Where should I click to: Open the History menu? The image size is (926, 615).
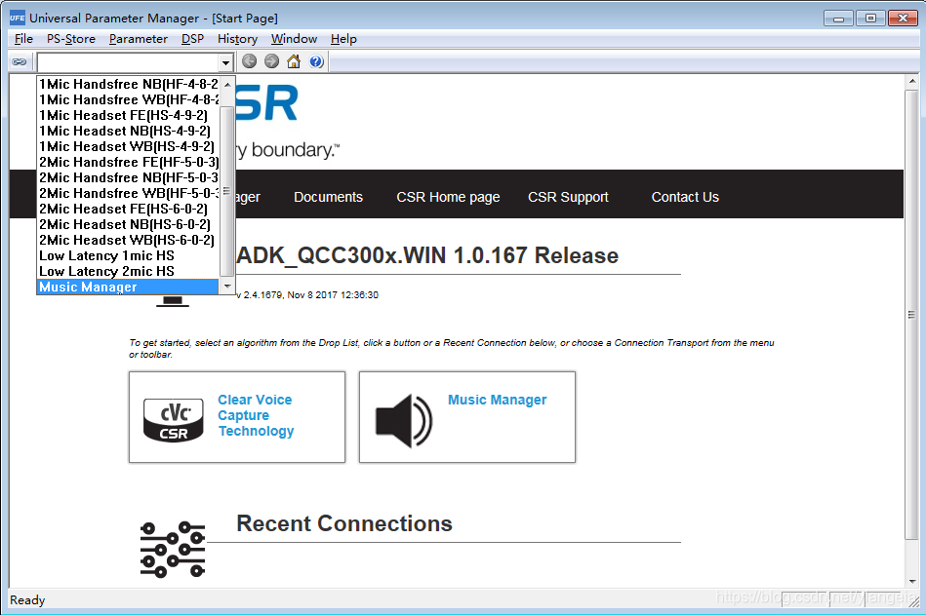coord(237,39)
